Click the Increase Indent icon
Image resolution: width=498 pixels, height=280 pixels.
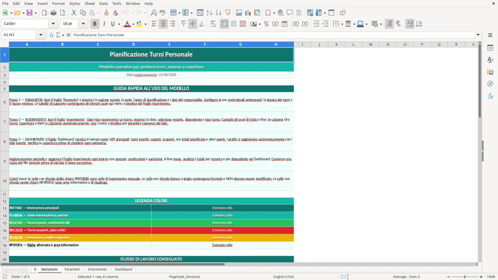(316, 24)
